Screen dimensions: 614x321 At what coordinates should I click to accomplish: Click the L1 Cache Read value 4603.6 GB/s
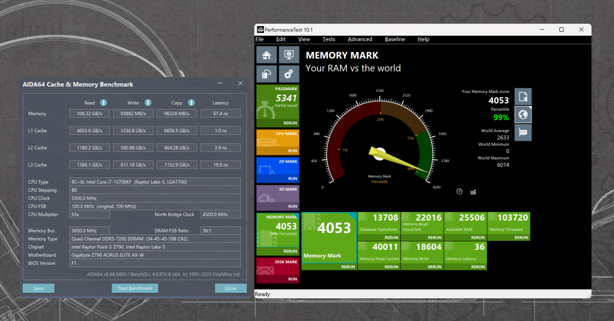pos(89,131)
